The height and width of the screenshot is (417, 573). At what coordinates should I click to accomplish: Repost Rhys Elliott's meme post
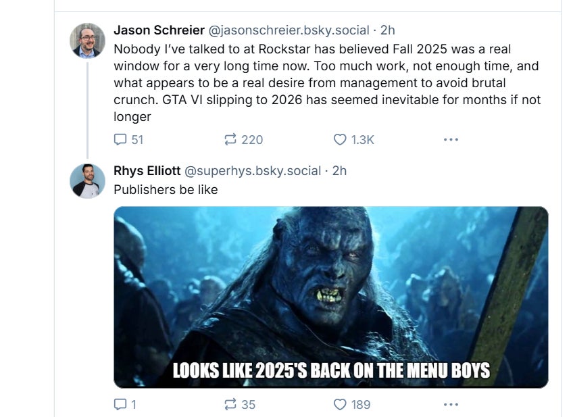[230, 404]
